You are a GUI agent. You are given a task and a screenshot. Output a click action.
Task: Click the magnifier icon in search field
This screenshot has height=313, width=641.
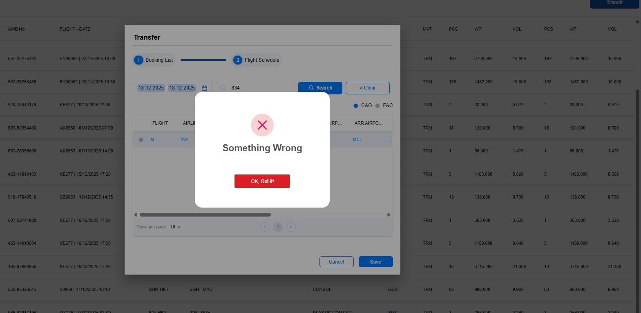click(x=223, y=88)
